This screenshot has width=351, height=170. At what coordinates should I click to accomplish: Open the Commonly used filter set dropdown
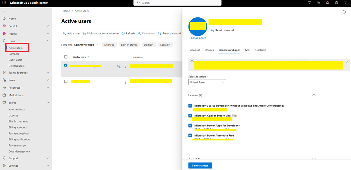(86, 45)
